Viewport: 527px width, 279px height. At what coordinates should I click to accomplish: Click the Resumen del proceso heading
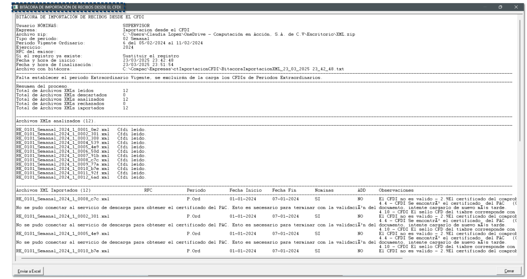click(x=42, y=86)
